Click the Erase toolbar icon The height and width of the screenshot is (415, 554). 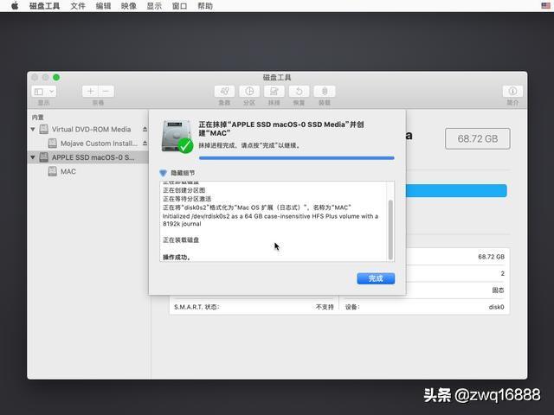274,92
